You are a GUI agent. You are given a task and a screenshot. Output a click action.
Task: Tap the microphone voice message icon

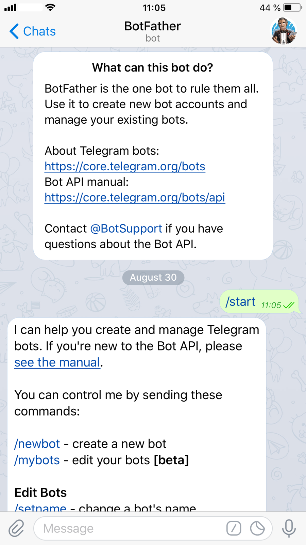pos(289,528)
